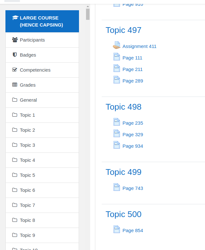Click the graduation cap course icon
This screenshot has width=205, height=250.
pos(15,18)
